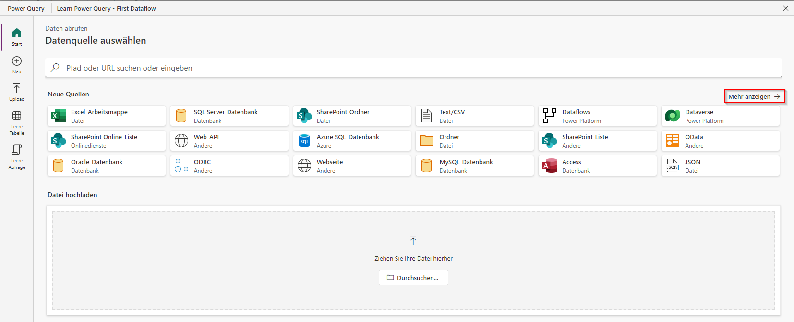Select SharePoint-Liste label text
Image resolution: width=794 pixels, height=322 pixels.
point(585,137)
